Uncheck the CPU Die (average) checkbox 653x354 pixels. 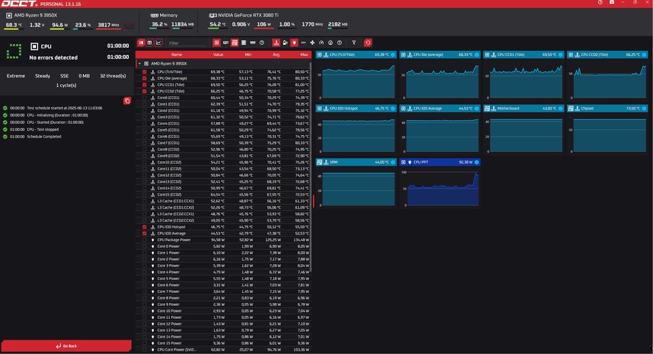pyautogui.click(x=144, y=78)
